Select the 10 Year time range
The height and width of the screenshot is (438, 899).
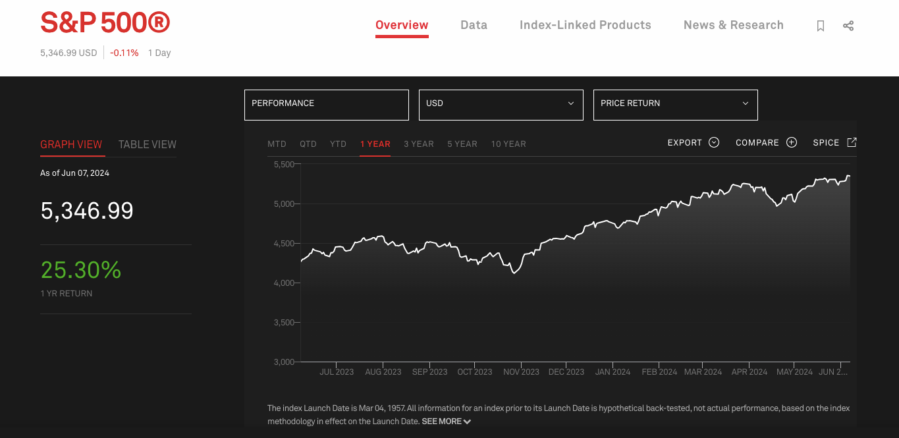coord(508,144)
